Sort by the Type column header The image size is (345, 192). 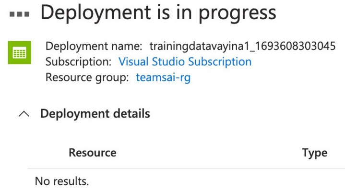(x=314, y=153)
